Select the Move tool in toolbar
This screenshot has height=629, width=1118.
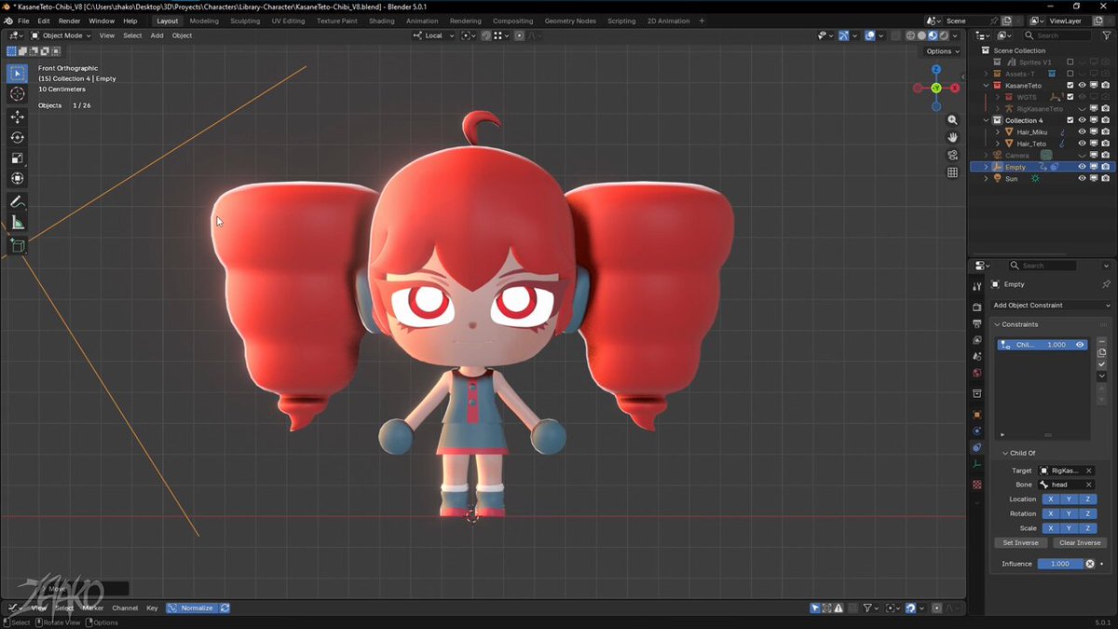[17, 116]
